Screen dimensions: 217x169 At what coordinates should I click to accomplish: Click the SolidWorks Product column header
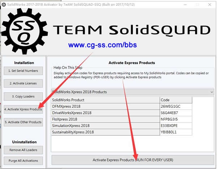click(105, 100)
